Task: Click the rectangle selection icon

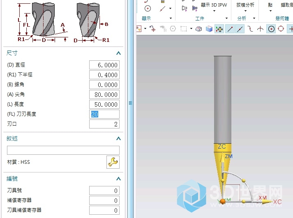Action: [184, 29]
